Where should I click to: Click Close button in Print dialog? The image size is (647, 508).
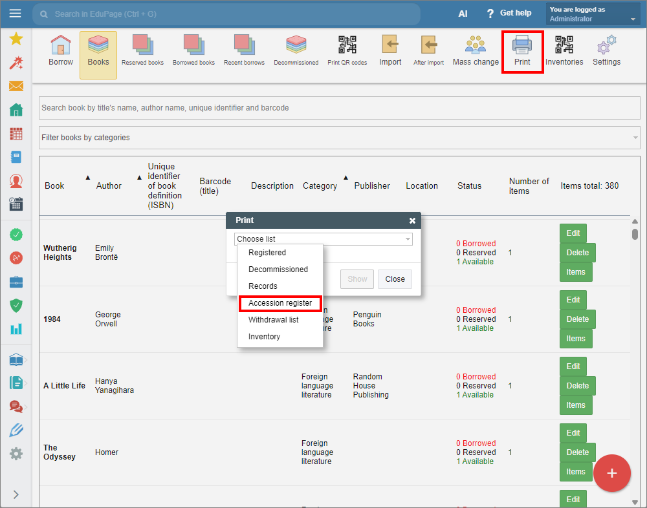pyautogui.click(x=395, y=279)
